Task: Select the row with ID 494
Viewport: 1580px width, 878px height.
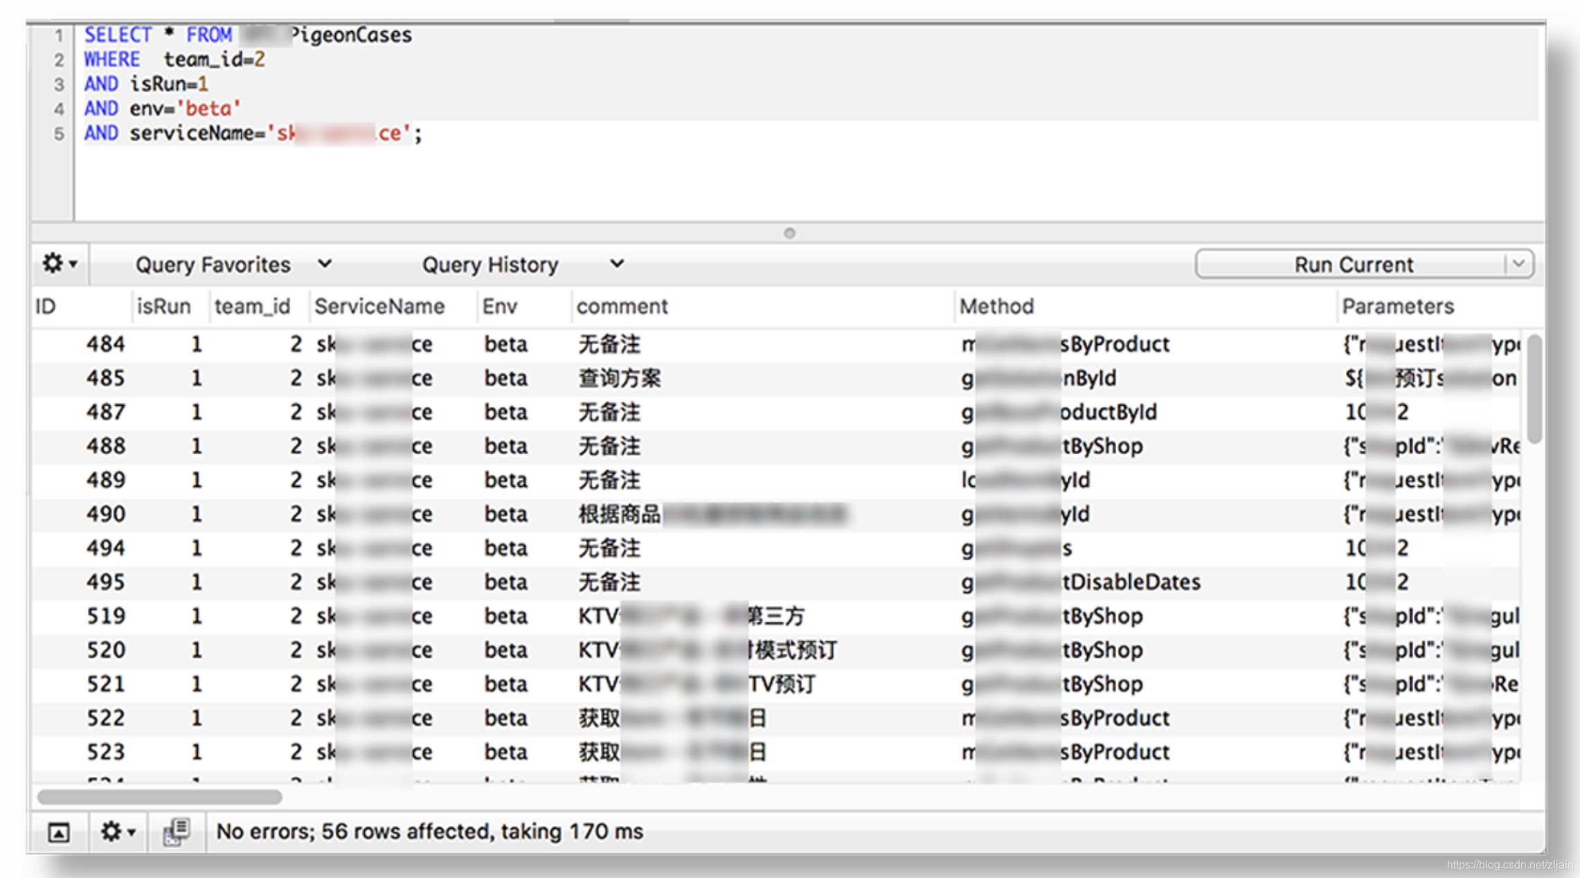Action: 775,548
